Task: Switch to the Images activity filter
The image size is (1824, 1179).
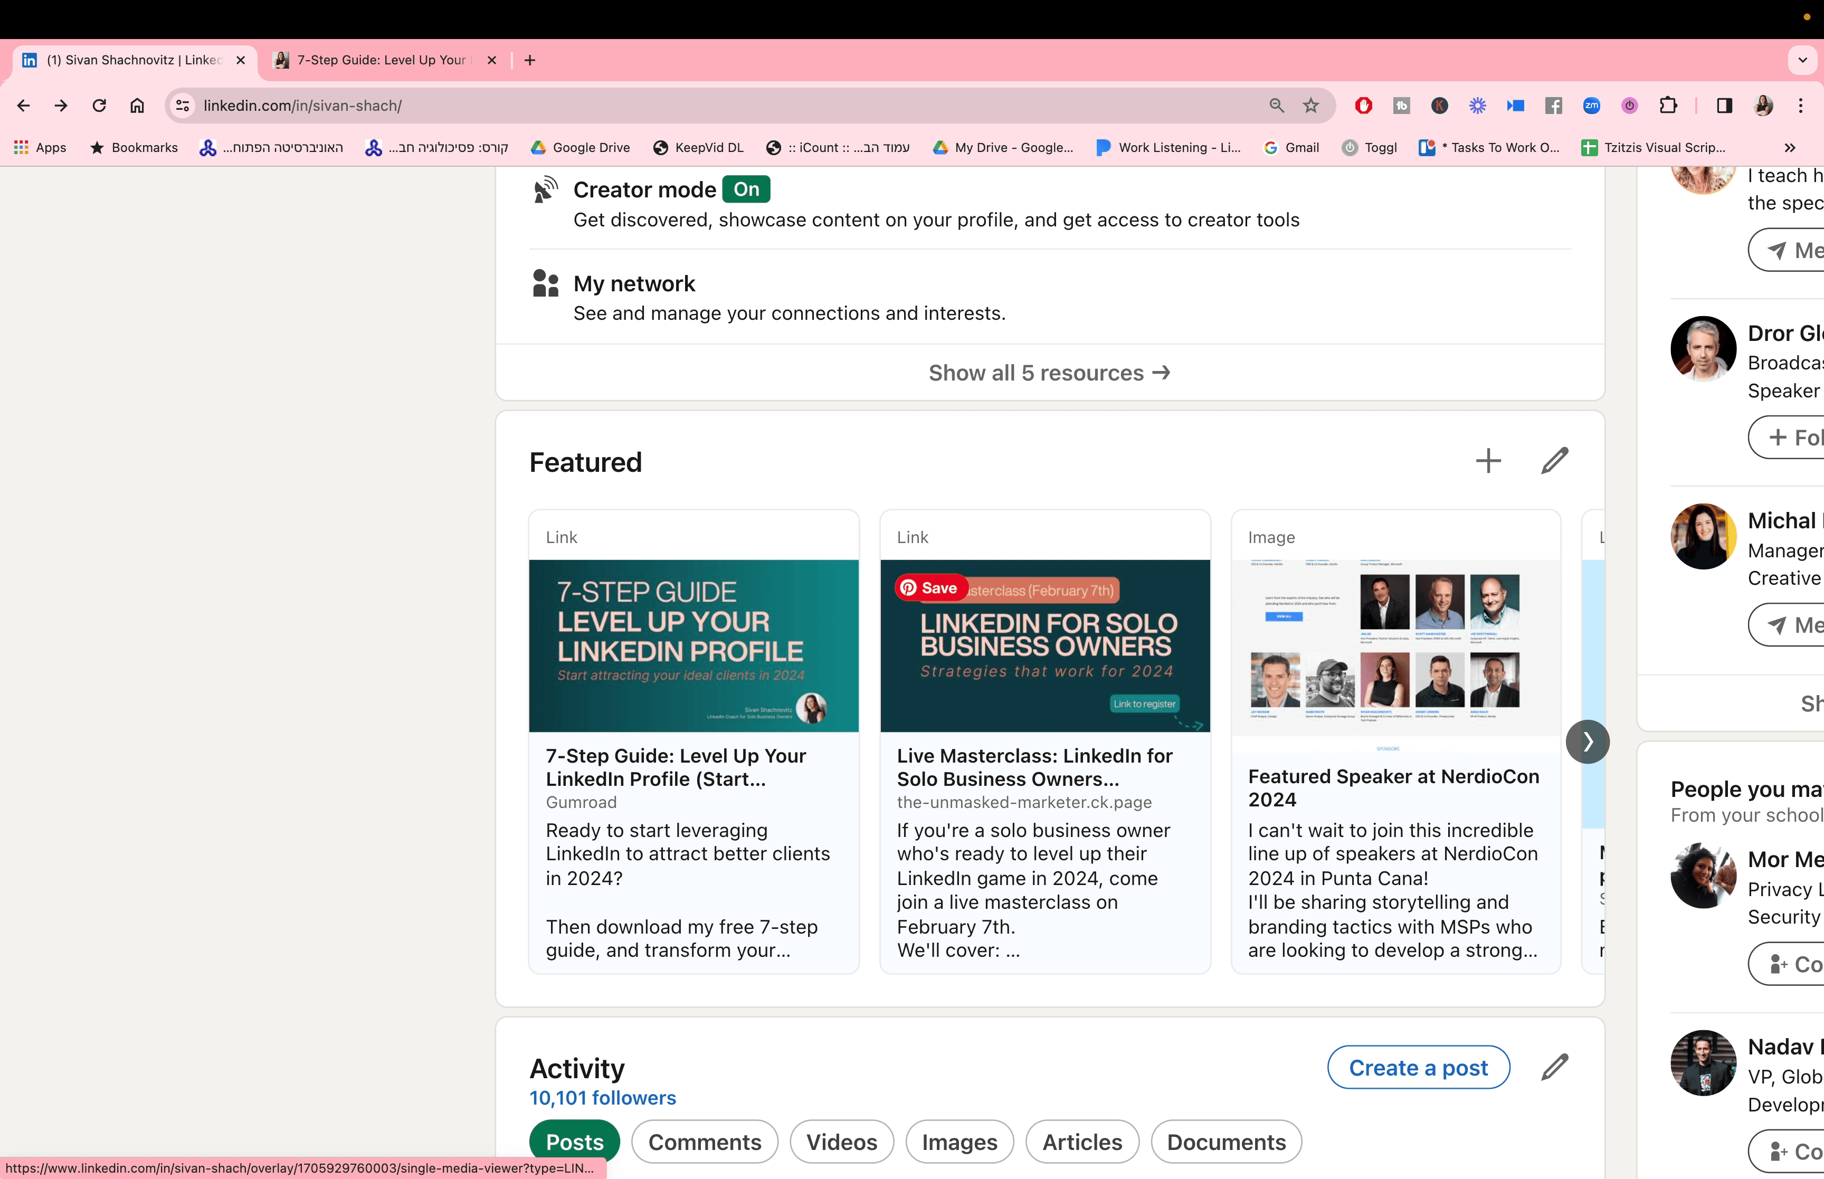Action: (959, 1142)
